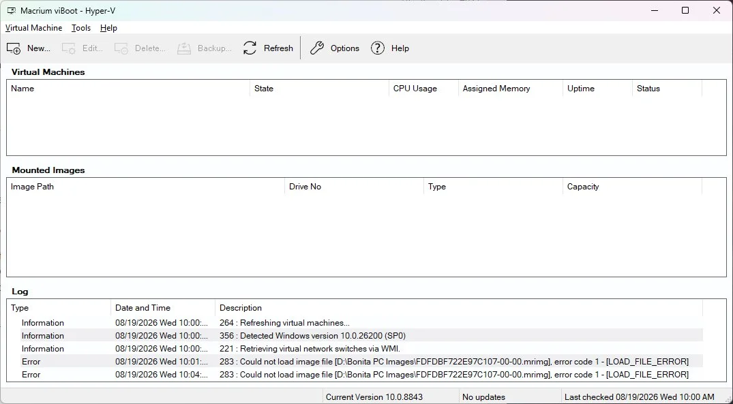This screenshot has height=404, width=733.
Task: Click the disabled Edit toolbar icon
Action: pyautogui.click(x=69, y=48)
